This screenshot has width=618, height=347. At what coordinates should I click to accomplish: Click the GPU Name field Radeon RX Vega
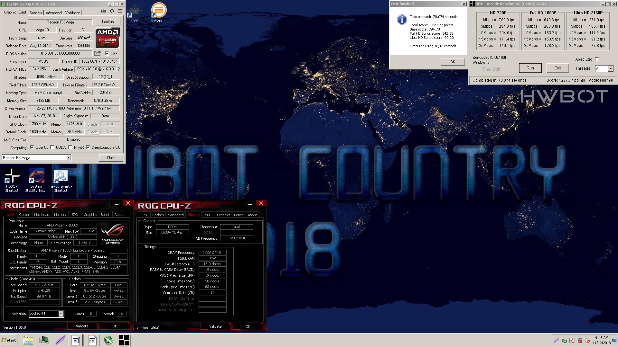coord(60,22)
